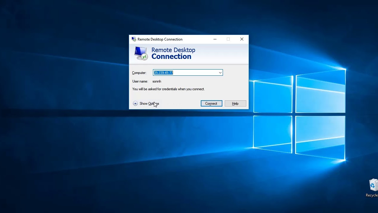Viewport: 378px width, 213px height.
Task: Click the credentials notice text
Action: tap(168, 89)
